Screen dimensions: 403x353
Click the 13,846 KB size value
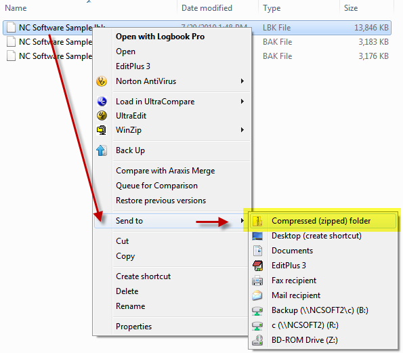click(x=371, y=28)
